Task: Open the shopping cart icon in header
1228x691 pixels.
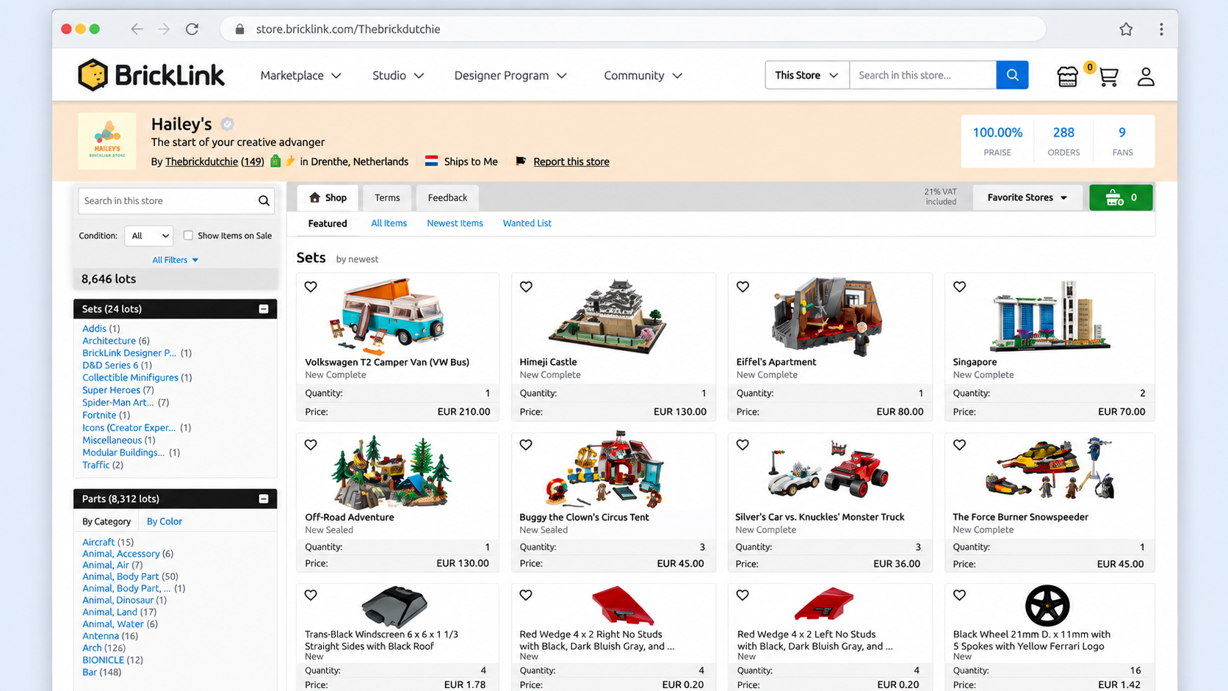Action: [x=1108, y=76]
